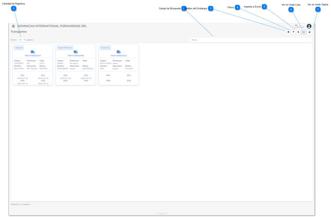Select the CAJA DE bultos value
The height and width of the screenshot is (217, 331).
tap(129, 69)
